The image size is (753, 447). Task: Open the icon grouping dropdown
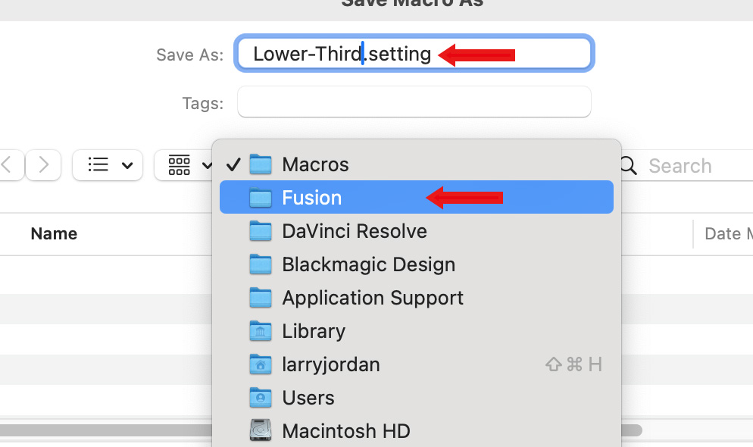click(186, 164)
